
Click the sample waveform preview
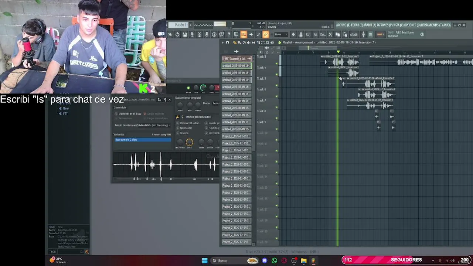166,165
